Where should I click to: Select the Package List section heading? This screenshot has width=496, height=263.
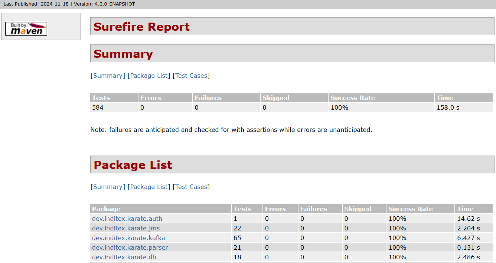133,165
